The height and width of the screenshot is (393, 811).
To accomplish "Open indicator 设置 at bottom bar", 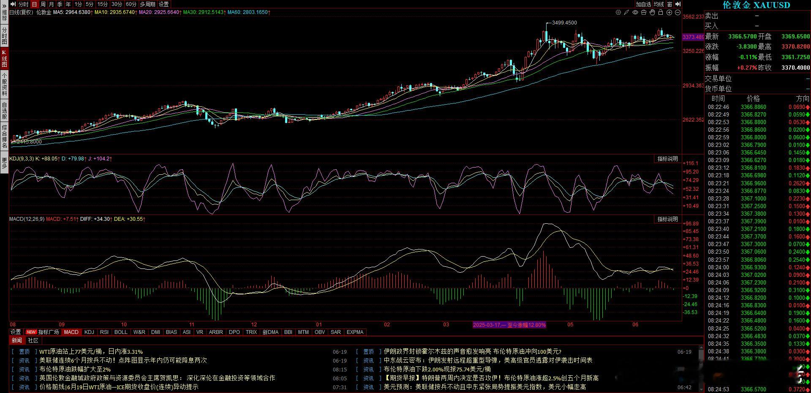I will click(16, 332).
